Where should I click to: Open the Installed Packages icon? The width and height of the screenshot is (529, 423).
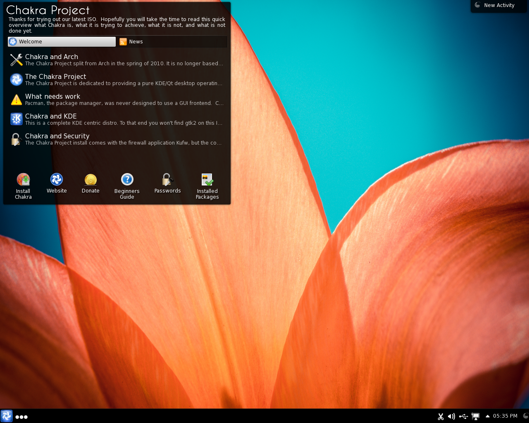[207, 179]
